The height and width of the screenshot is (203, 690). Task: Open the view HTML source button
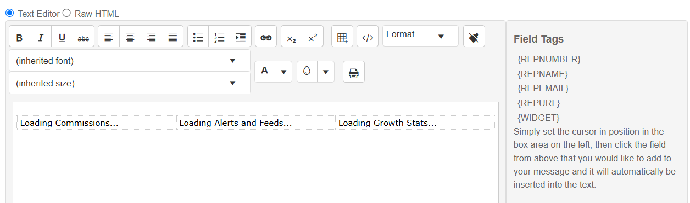click(368, 38)
